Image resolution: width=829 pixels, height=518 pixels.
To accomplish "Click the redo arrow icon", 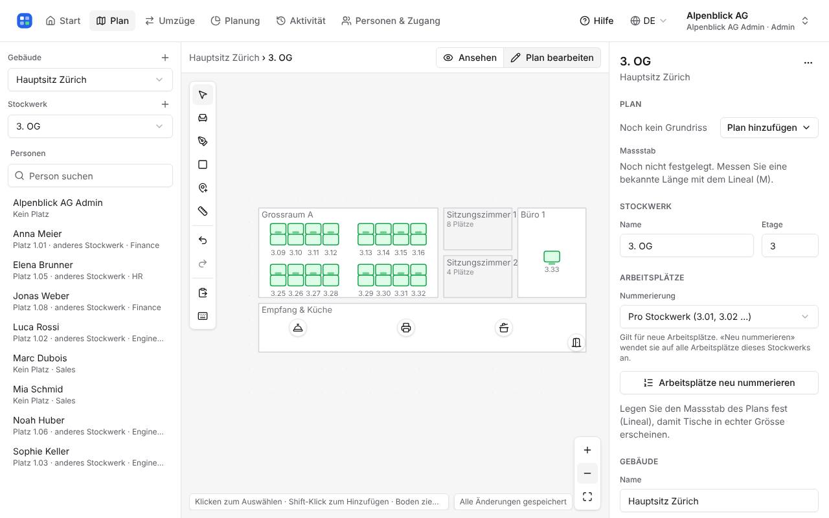I will pos(203,264).
